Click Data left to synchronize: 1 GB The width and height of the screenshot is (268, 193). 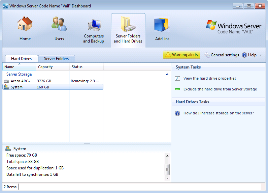(32, 174)
